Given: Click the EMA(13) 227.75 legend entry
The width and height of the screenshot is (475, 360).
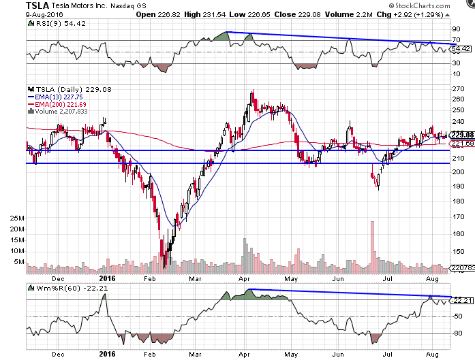Looking at the screenshot, I should [59, 97].
